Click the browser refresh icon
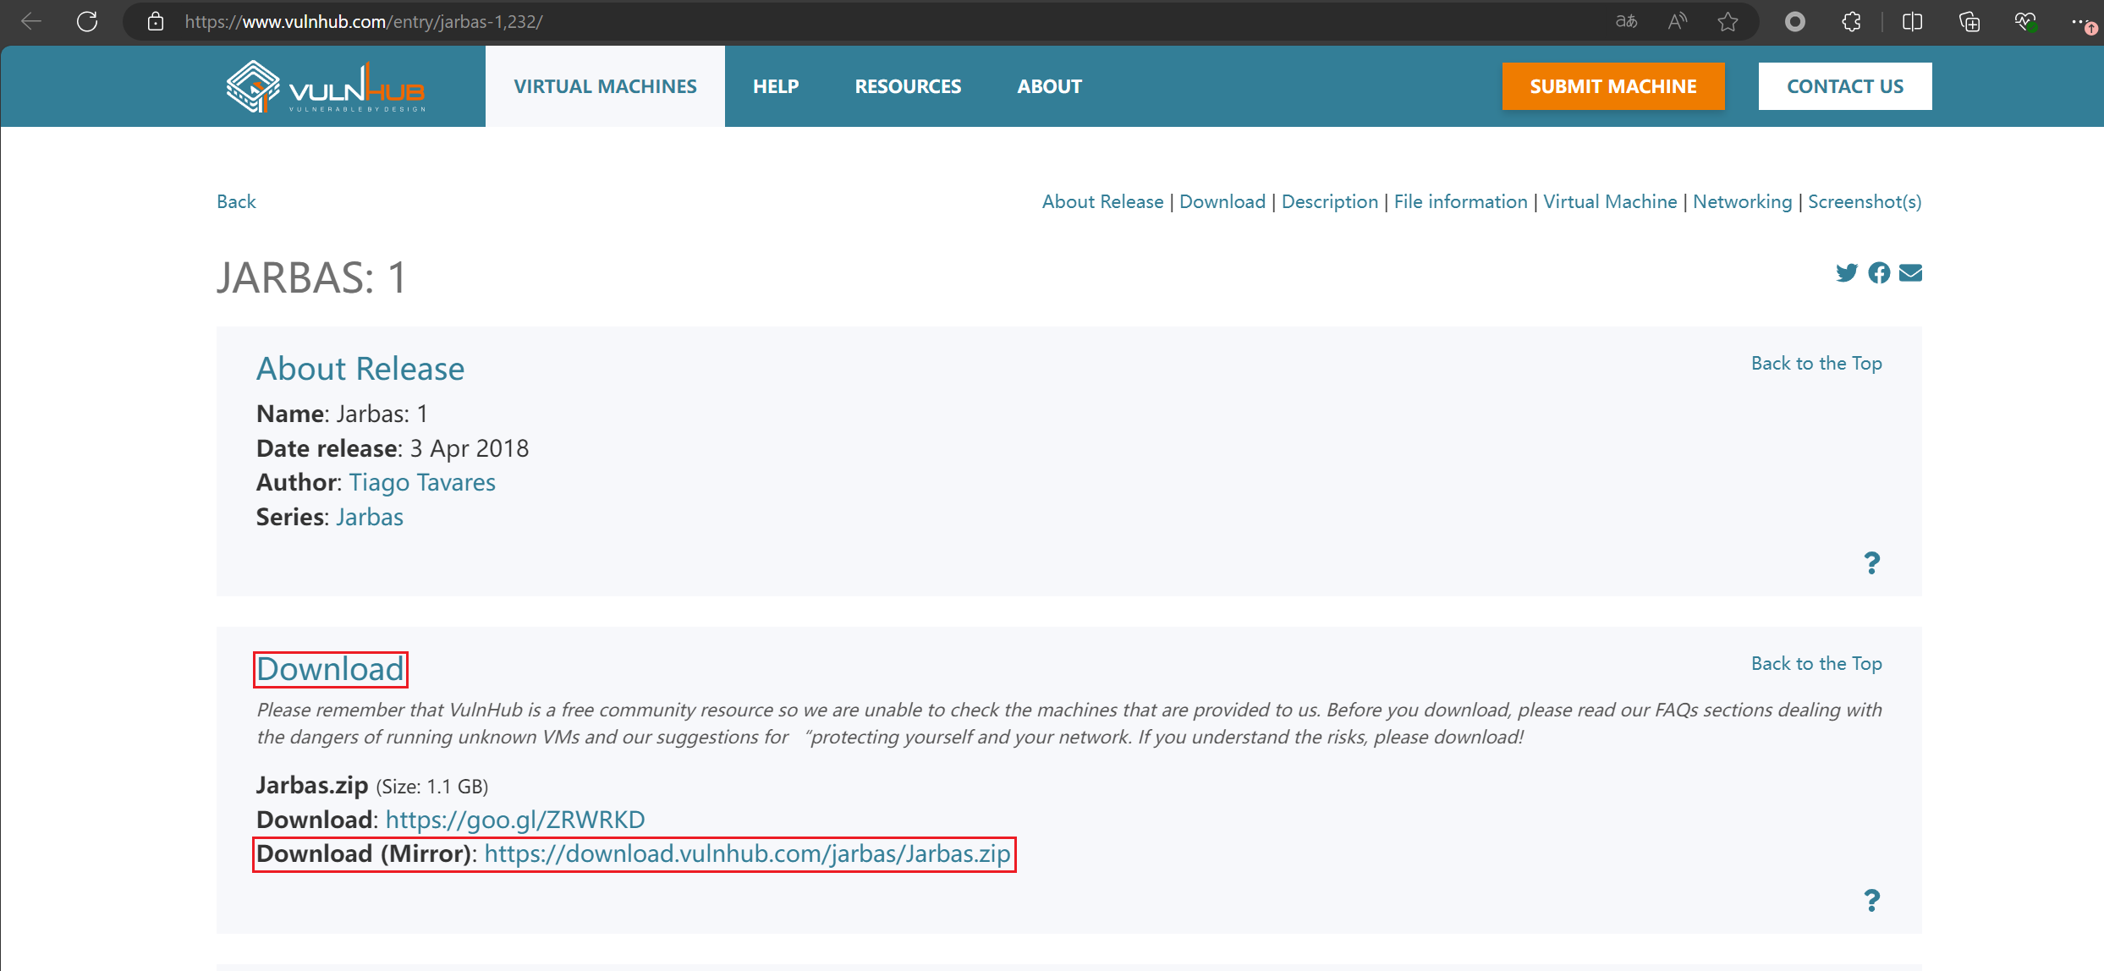The image size is (2104, 971). tap(87, 21)
